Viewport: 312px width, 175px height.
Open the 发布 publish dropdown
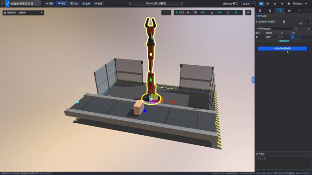point(249,3)
